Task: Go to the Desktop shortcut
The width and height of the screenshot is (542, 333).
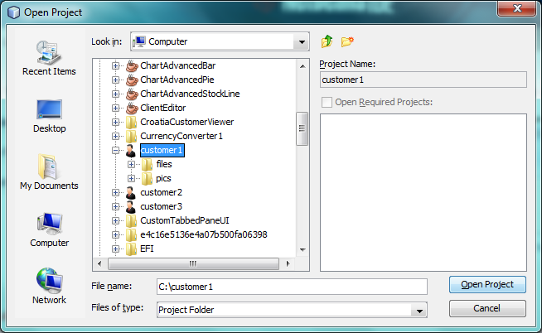Action: click(49, 115)
